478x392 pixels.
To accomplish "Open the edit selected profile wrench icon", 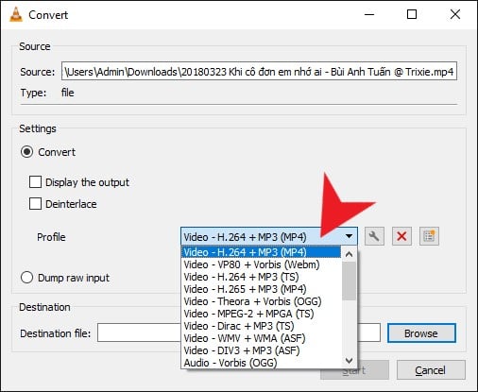I will pyautogui.click(x=374, y=236).
